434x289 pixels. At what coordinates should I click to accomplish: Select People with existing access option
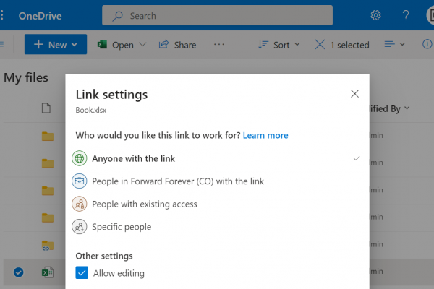tap(144, 204)
